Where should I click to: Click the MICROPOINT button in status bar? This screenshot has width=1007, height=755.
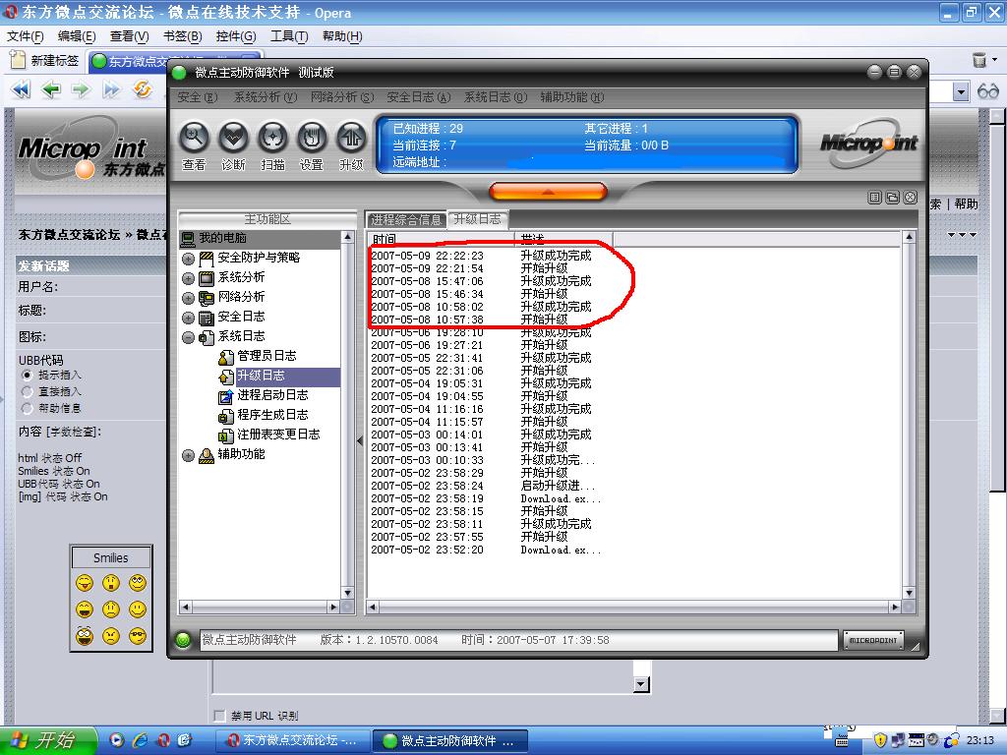pos(873,640)
